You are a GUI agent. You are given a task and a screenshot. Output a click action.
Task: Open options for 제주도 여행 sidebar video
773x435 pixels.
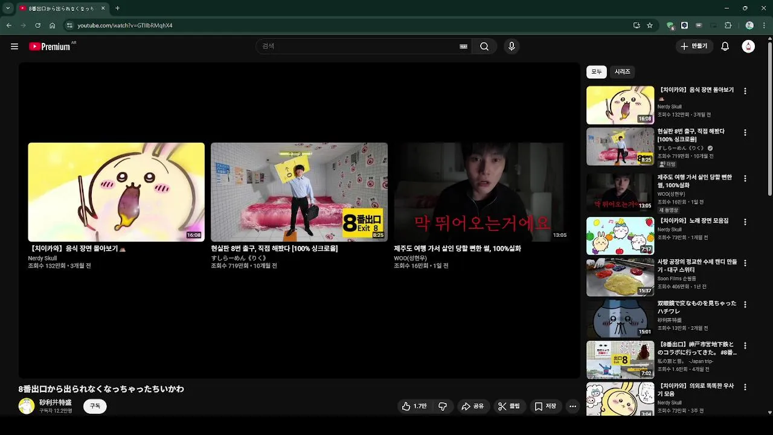tap(745, 178)
